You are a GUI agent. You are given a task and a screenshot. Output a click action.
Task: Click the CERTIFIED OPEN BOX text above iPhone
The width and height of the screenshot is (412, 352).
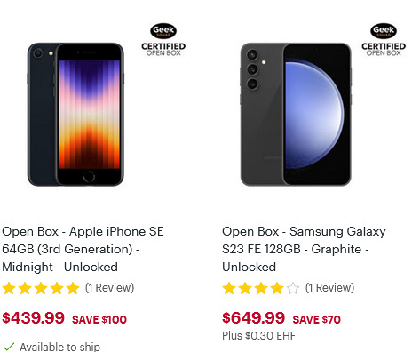pos(163,49)
